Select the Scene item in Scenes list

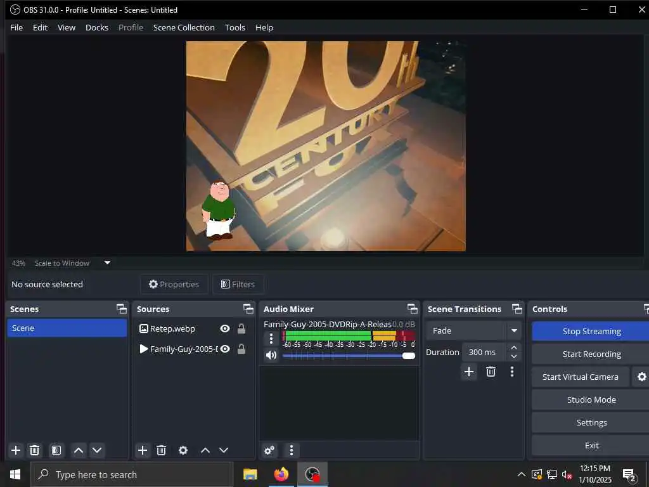pos(67,328)
